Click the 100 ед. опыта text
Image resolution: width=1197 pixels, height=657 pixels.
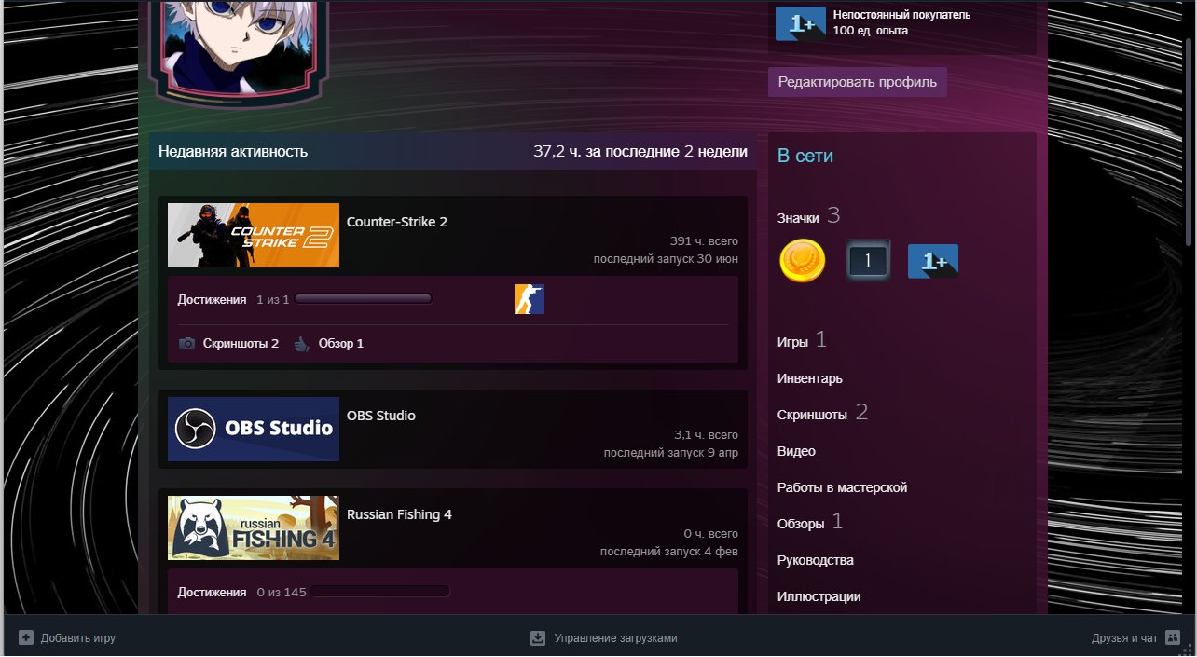tap(871, 31)
